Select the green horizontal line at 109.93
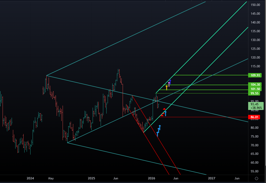This screenshot has height=183, width=266. click(x=207, y=75)
